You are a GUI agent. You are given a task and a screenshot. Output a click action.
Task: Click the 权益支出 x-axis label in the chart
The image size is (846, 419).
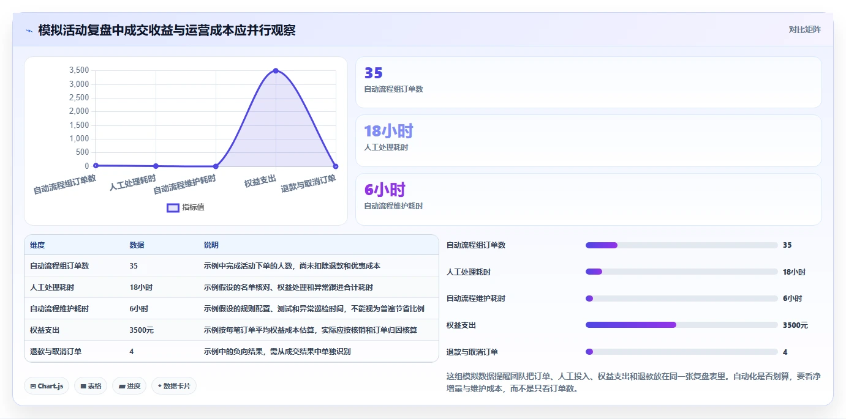point(260,181)
